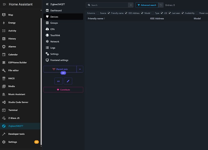Enable the Source column checkbox
208x150 pixels.
coord(98,13)
